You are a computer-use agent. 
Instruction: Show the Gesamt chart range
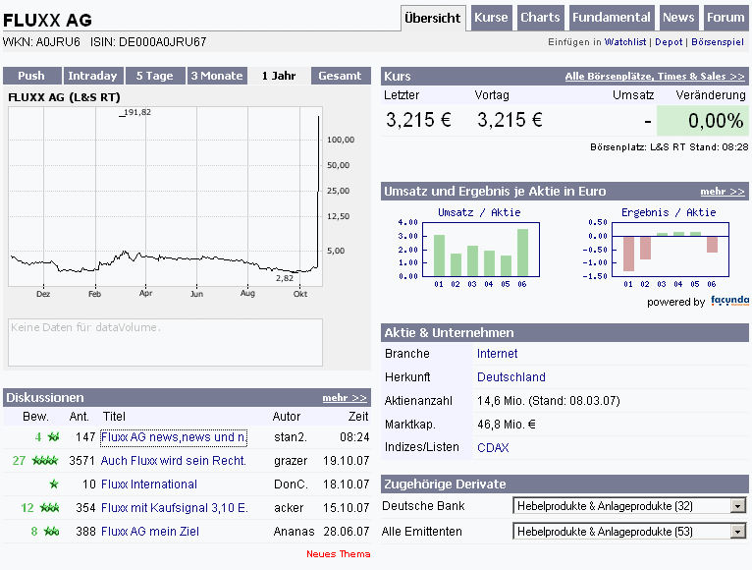[341, 76]
